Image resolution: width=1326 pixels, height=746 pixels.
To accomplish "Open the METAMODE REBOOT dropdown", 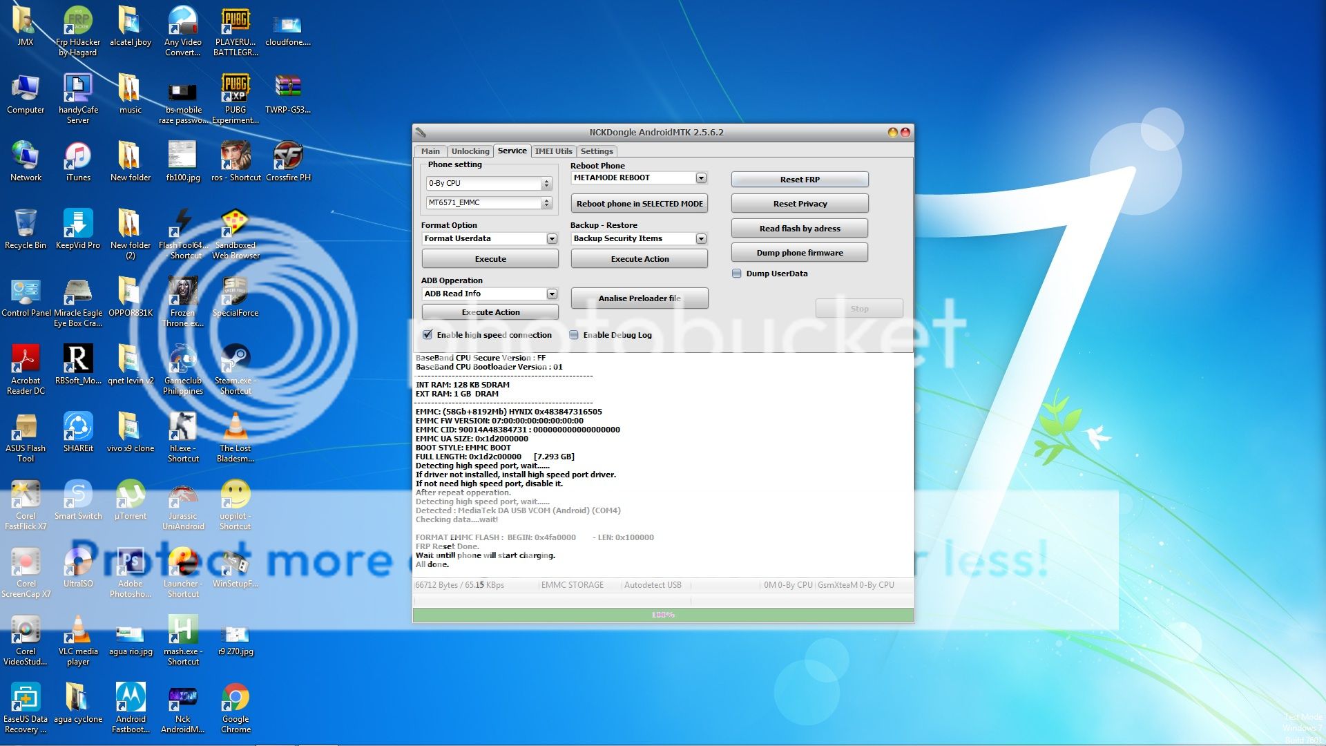I will [x=701, y=178].
